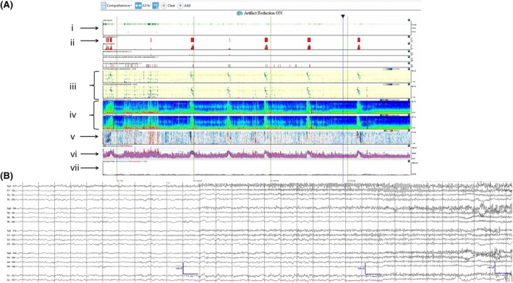Select the 4.0 hr time width
Screen dimensions: 513x283
(x=146, y=6)
